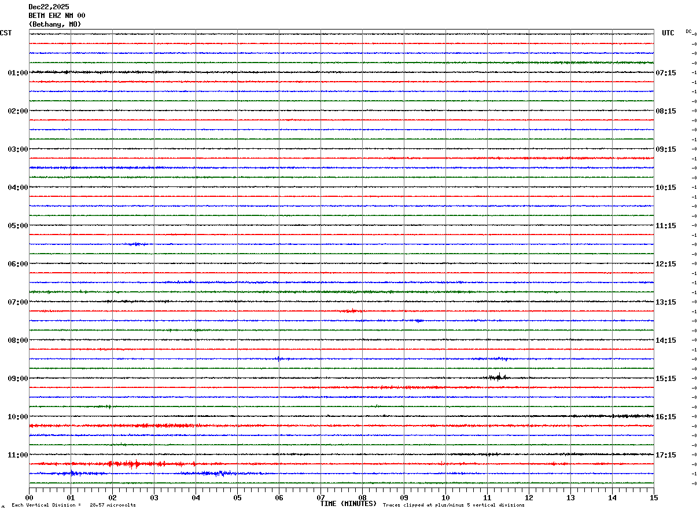Click minute 01 on the time axis

[71, 497]
